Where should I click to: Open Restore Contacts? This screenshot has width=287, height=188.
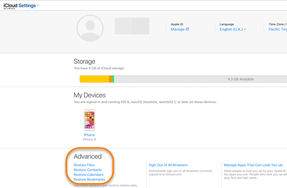point(88,170)
